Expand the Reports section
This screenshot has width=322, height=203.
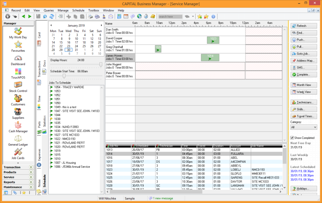[18, 182]
